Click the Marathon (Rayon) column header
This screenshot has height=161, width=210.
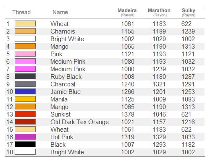coord(159,13)
